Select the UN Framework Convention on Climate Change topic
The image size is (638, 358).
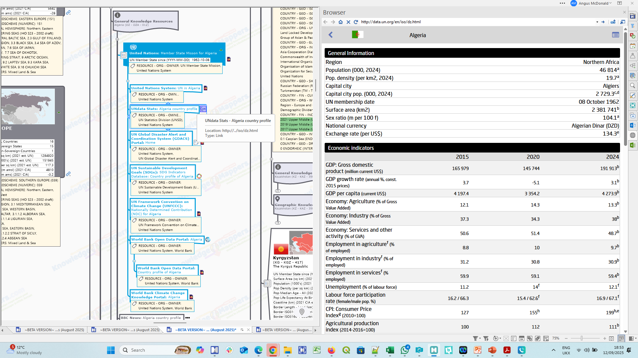162,208
